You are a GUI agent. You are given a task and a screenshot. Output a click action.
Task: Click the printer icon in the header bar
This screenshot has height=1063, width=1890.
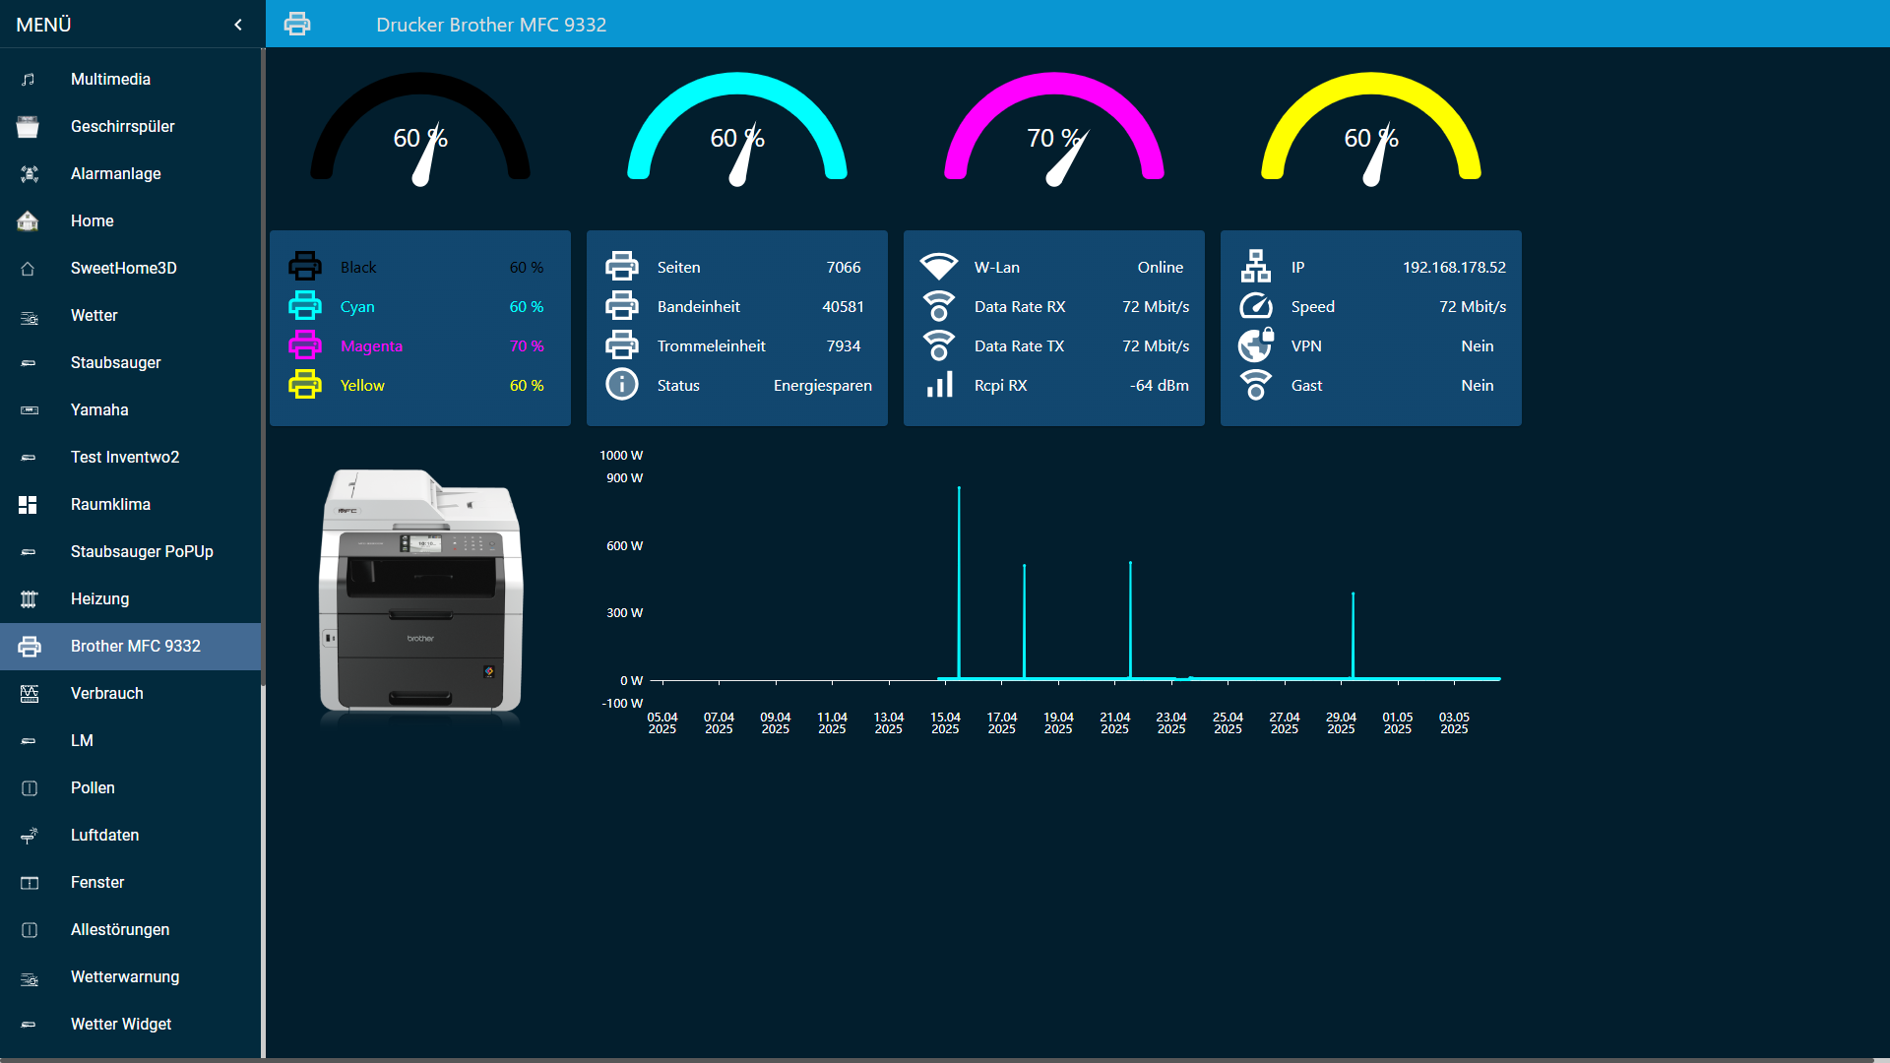(297, 25)
